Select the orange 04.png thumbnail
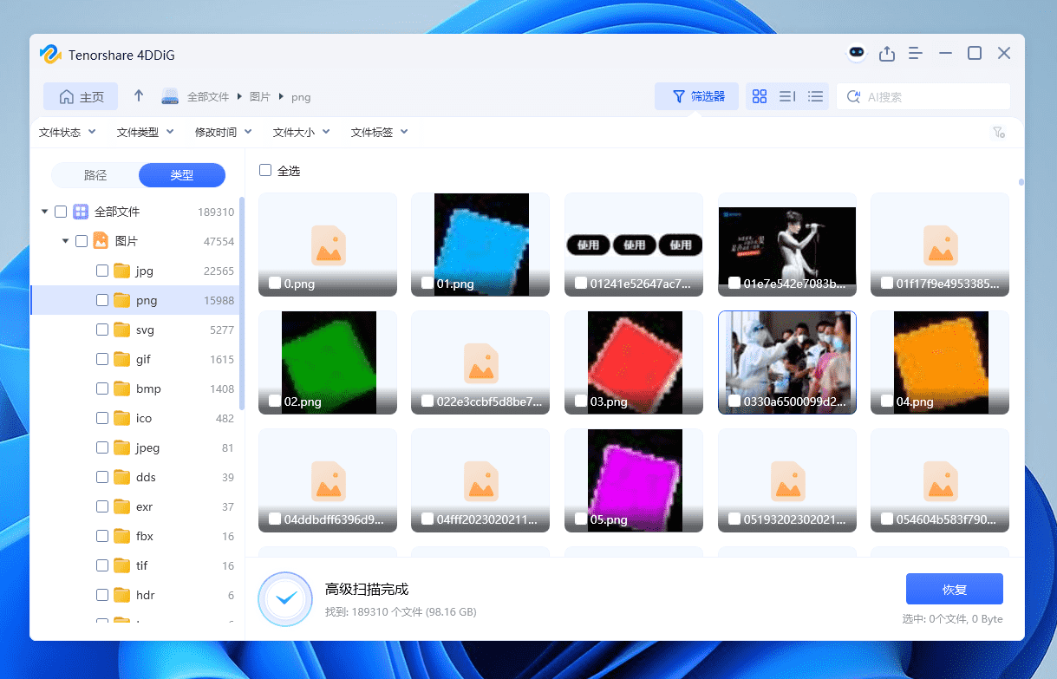The image size is (1057, 679). pyautogui.click(x=939, y=362)
